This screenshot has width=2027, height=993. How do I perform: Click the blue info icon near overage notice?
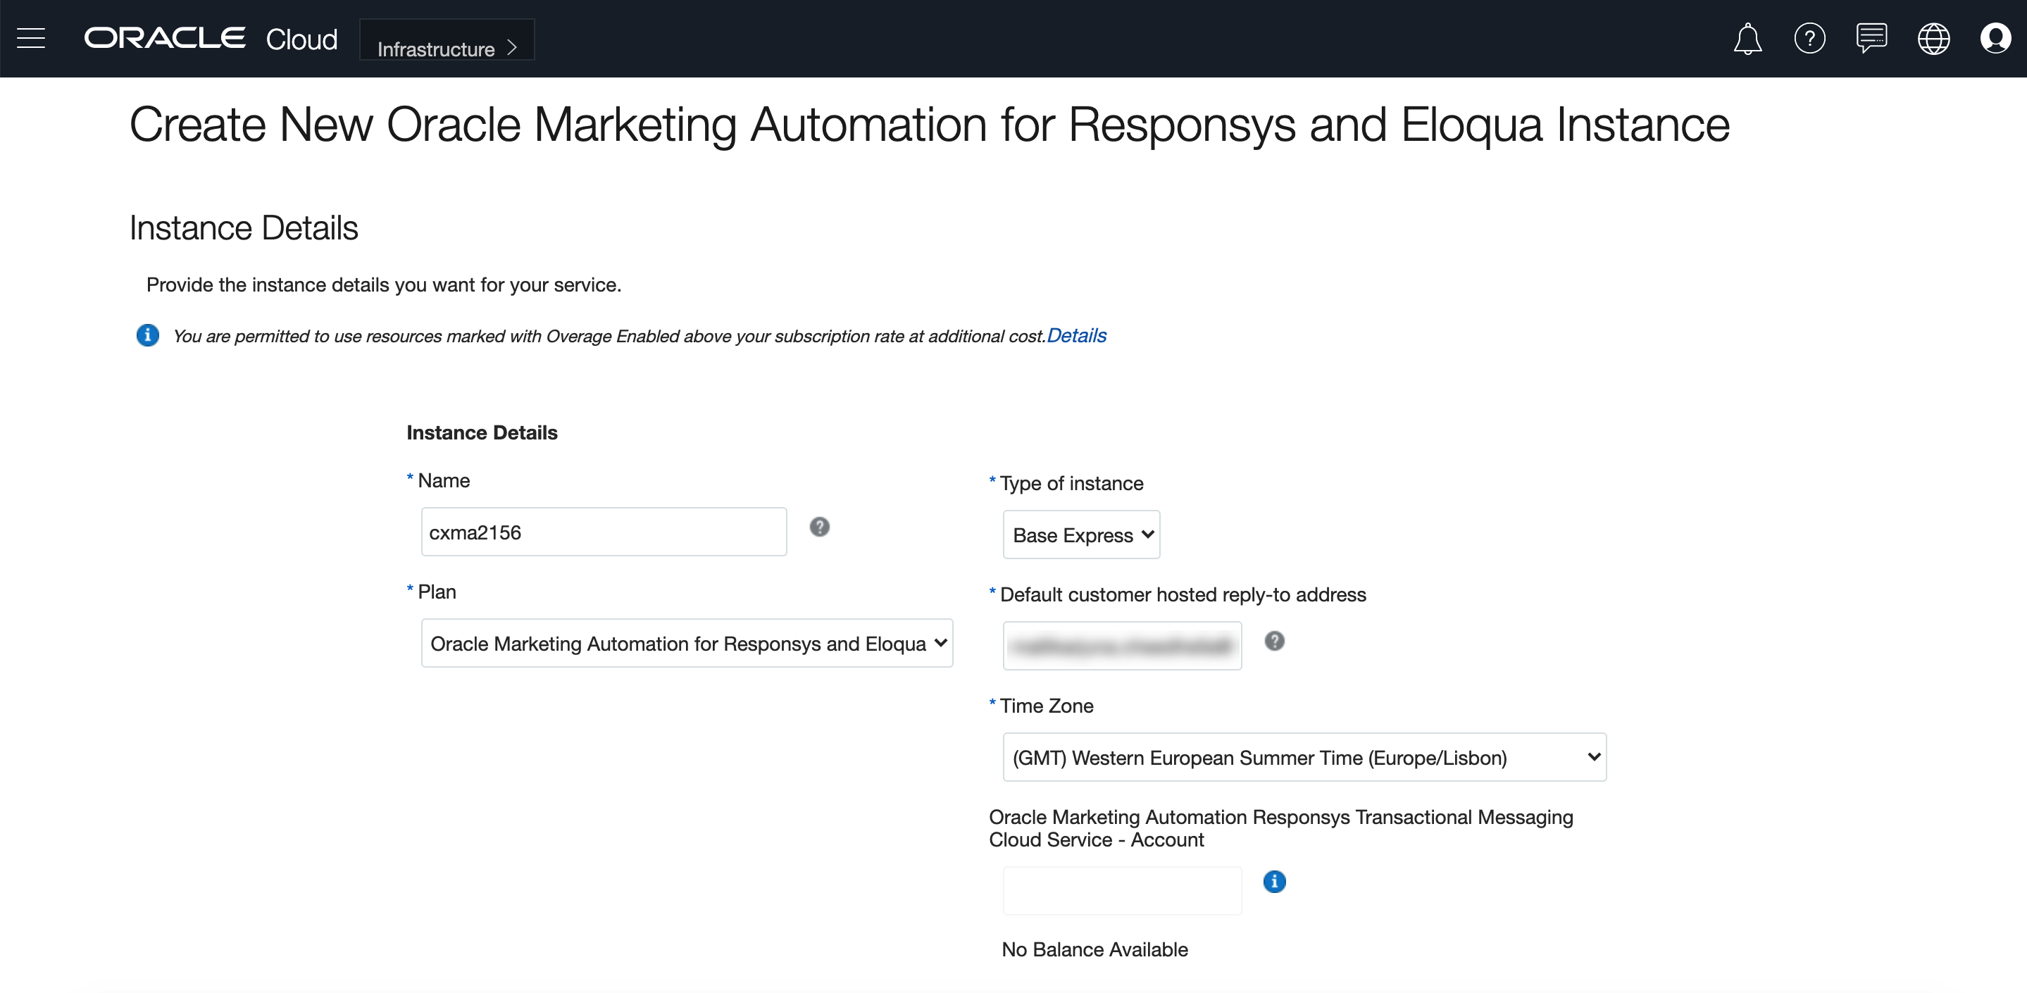[x=147, y=335]
